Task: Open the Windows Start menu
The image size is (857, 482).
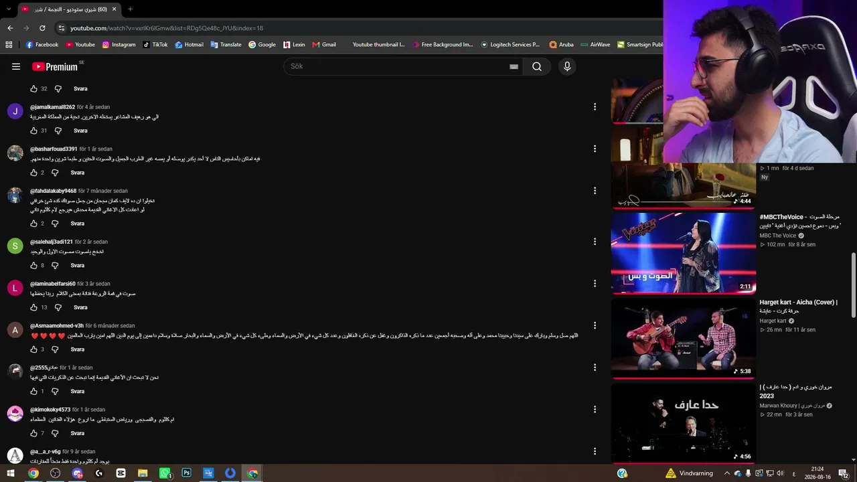Action: (x=11, y=473)
